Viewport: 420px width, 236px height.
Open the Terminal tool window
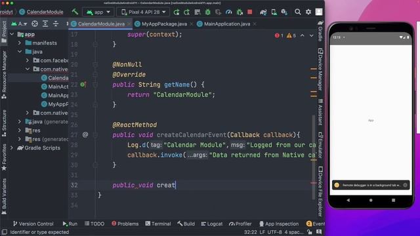158,224
